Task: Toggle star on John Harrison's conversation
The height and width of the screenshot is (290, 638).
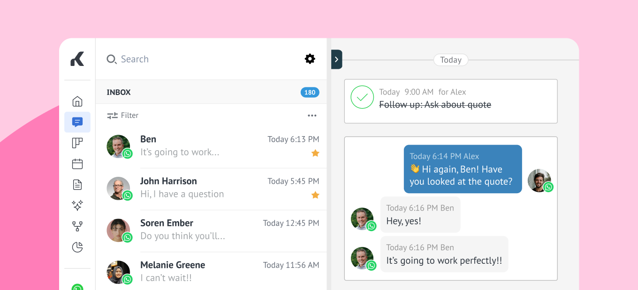Action: (315, 195)
